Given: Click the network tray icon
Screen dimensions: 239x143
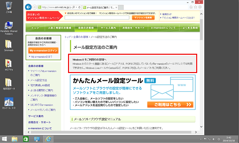Looking at the screenshot, I should pos(209,139).
